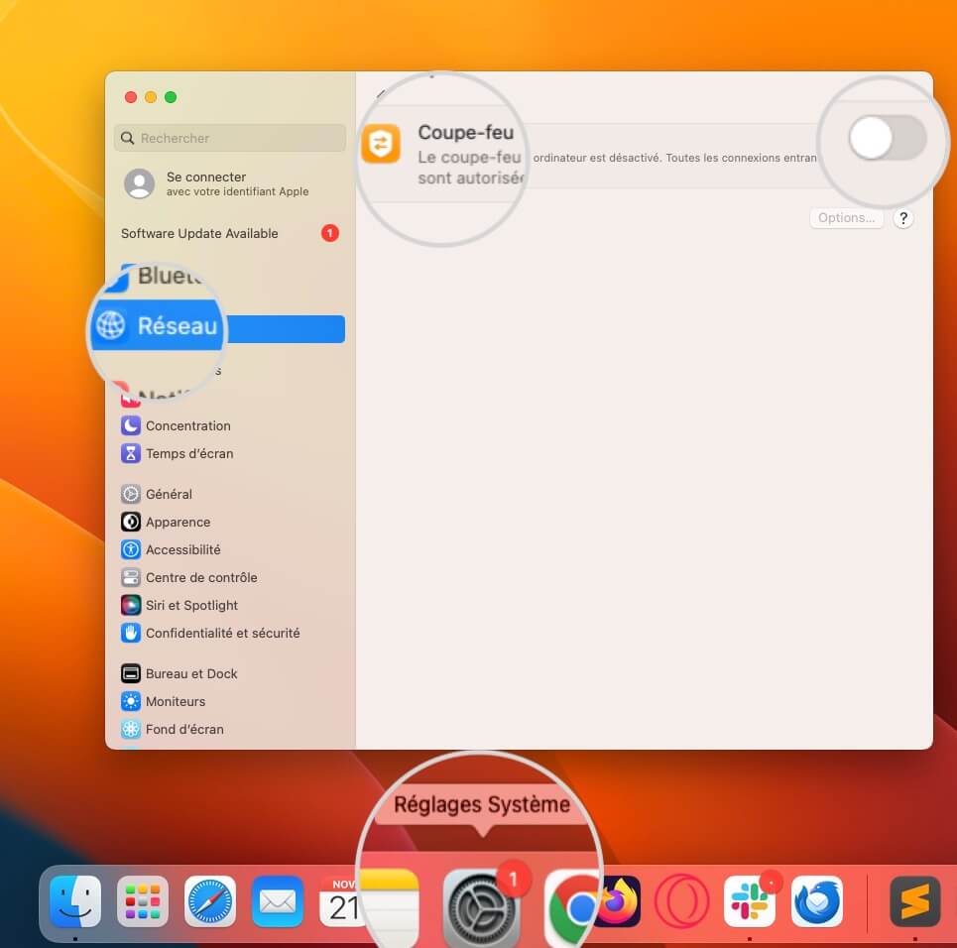Launch Opera from the Dock
The height and width of the screenshot is (948, 957).
pos(681,901)
